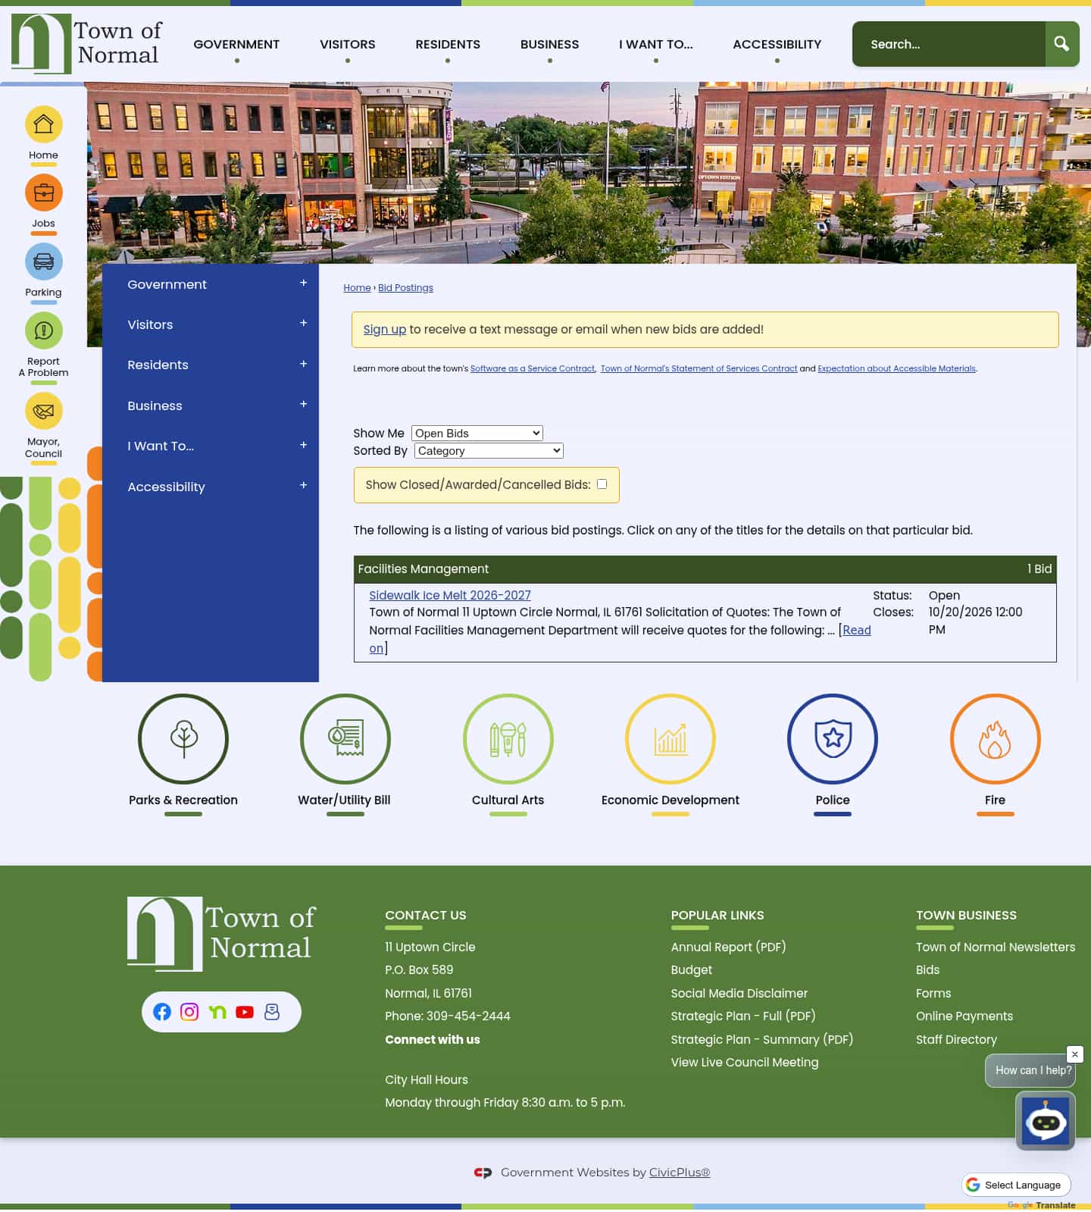Click the Sign up link for notifications
1091x1212 pixels.
[385, 330]
